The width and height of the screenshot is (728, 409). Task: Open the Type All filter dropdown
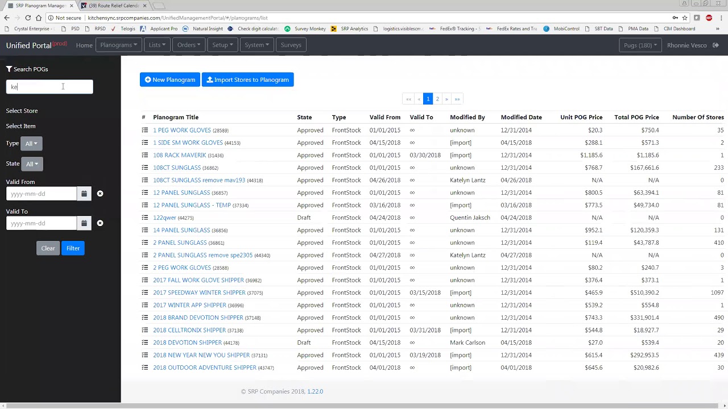tap(31, 144)
